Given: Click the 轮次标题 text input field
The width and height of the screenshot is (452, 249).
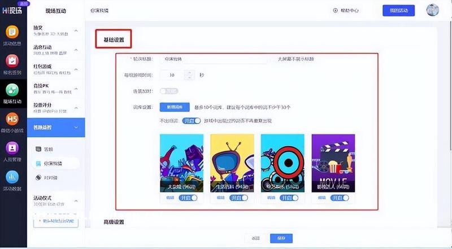Looking at the screenshot, I should tap(214, 59).
